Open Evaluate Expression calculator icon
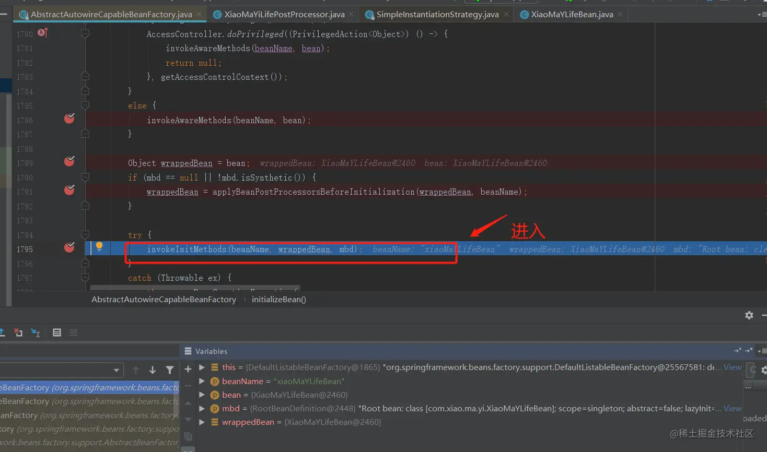 [x=57, y=332]
